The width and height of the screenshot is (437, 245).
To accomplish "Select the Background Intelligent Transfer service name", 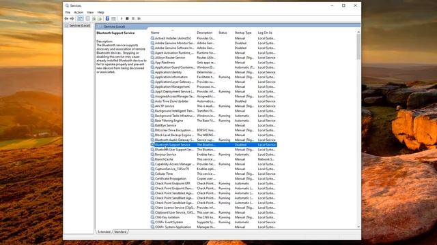I will (x=175, y=111).
